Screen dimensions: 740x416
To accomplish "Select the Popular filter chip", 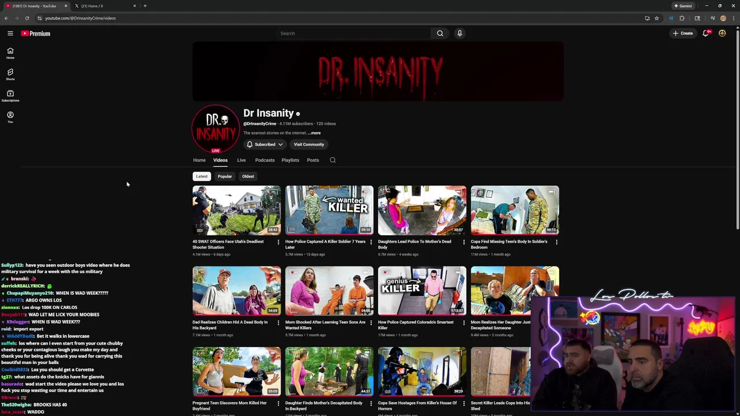I will coord(225,176).
